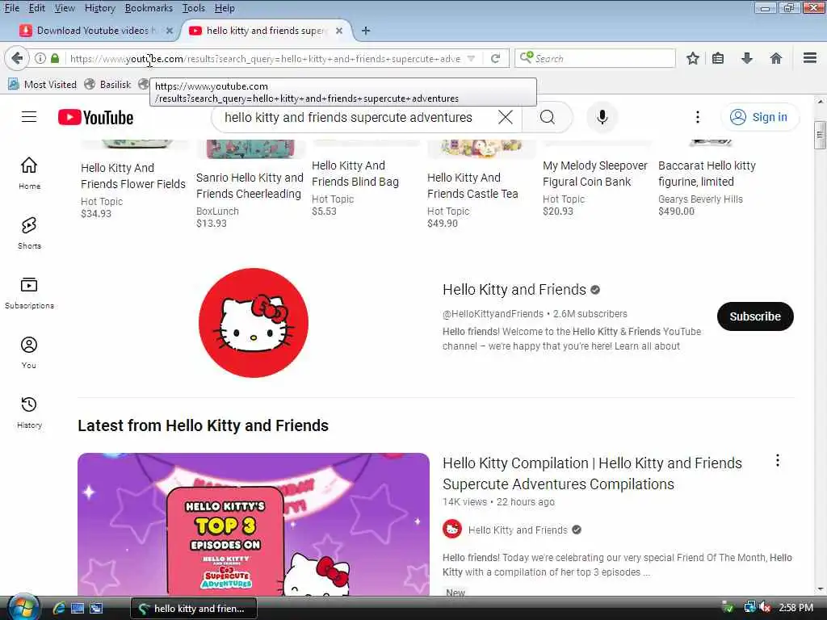The width and height of the screenshot is (827, 620).
Task: Open a new browser tab
Action: (x=366, y=31)
